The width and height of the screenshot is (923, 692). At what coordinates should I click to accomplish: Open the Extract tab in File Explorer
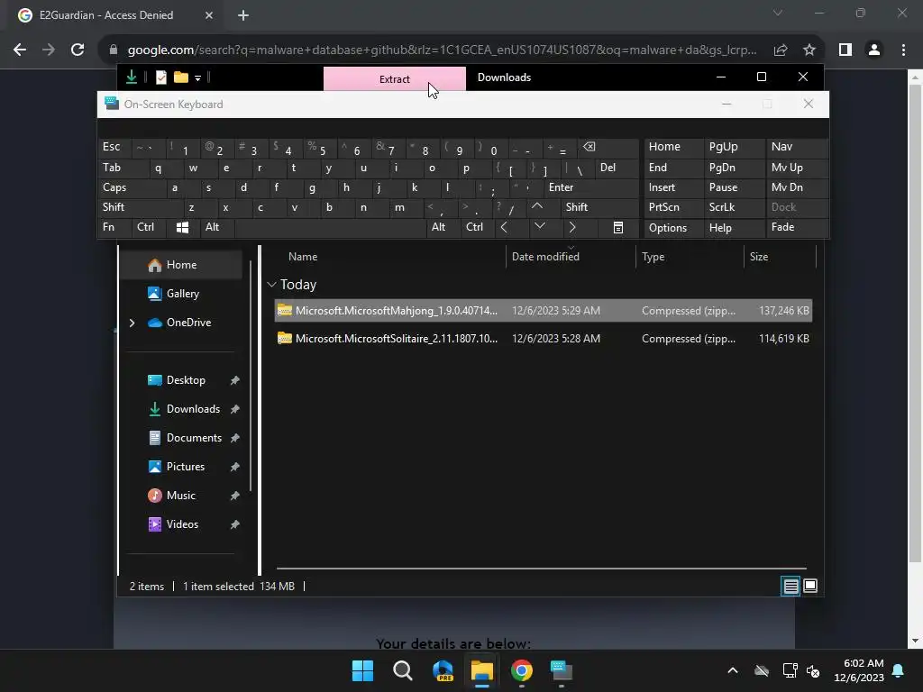pyautogui.click(x=395, y=79)
